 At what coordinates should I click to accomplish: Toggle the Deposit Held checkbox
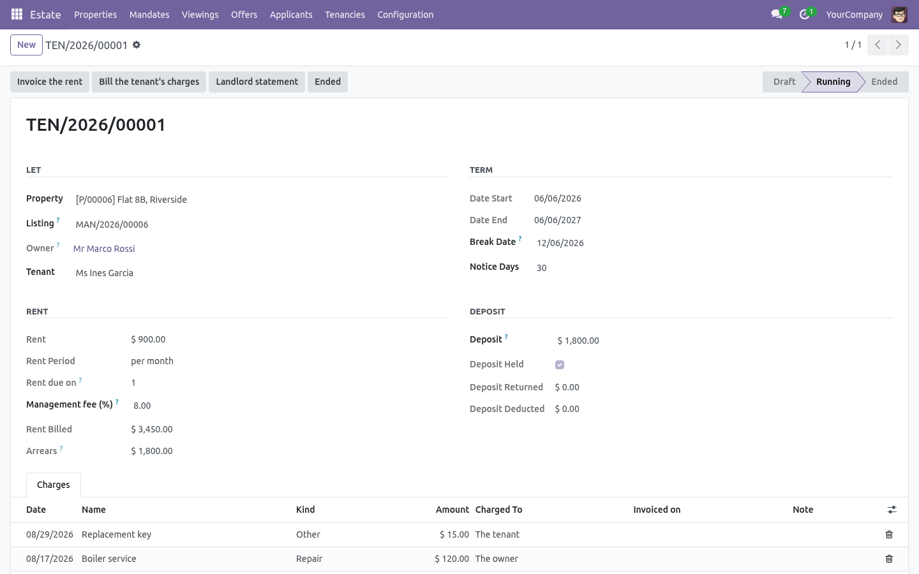coord(560,365)
